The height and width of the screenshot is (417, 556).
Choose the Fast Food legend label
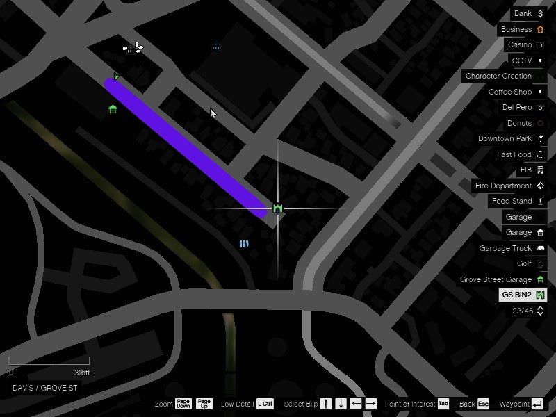point(514,154)
